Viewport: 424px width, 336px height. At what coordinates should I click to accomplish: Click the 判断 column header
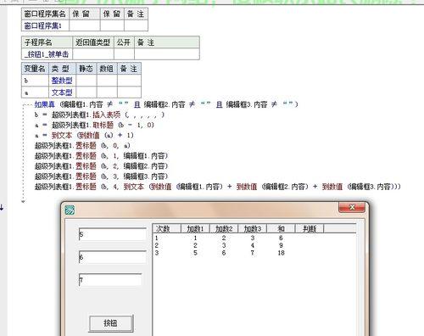click(310, 228)
